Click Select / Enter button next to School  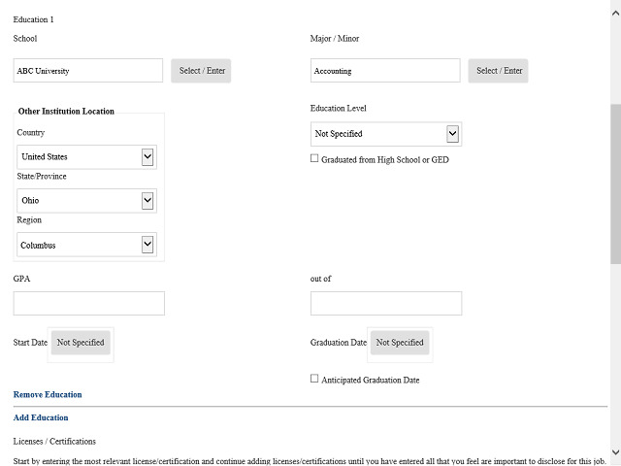[201, 71]
